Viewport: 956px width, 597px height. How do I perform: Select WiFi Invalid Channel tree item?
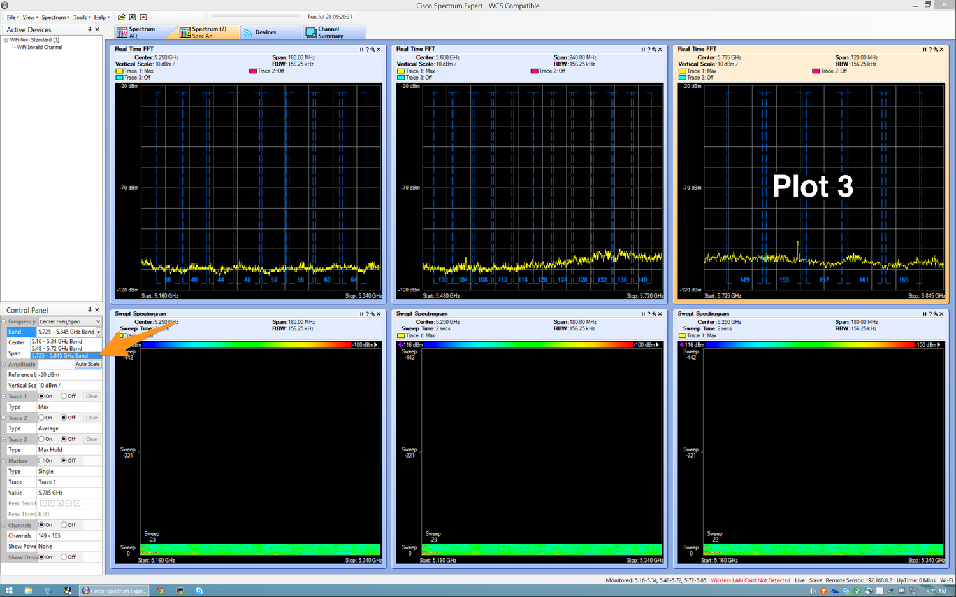(40, 47)
